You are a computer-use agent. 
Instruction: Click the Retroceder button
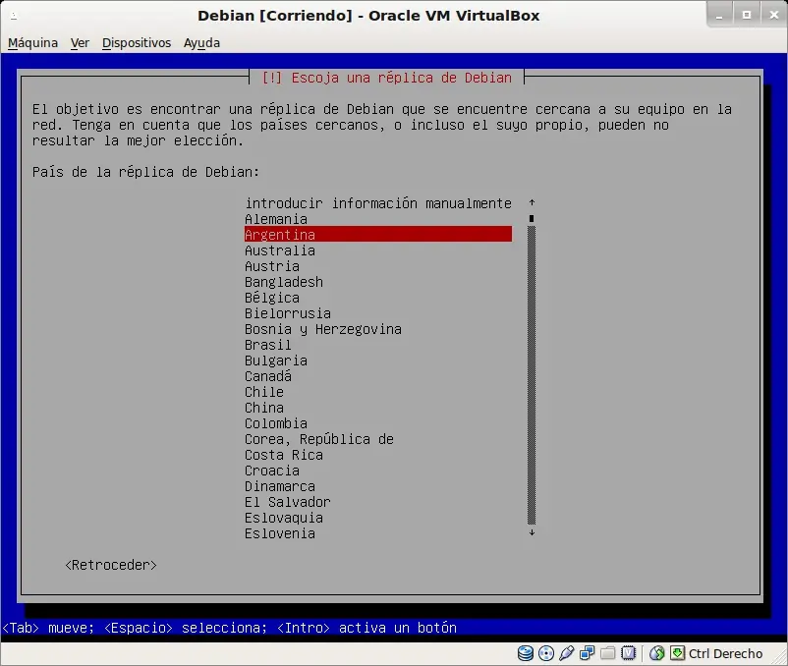pos(111,565)
